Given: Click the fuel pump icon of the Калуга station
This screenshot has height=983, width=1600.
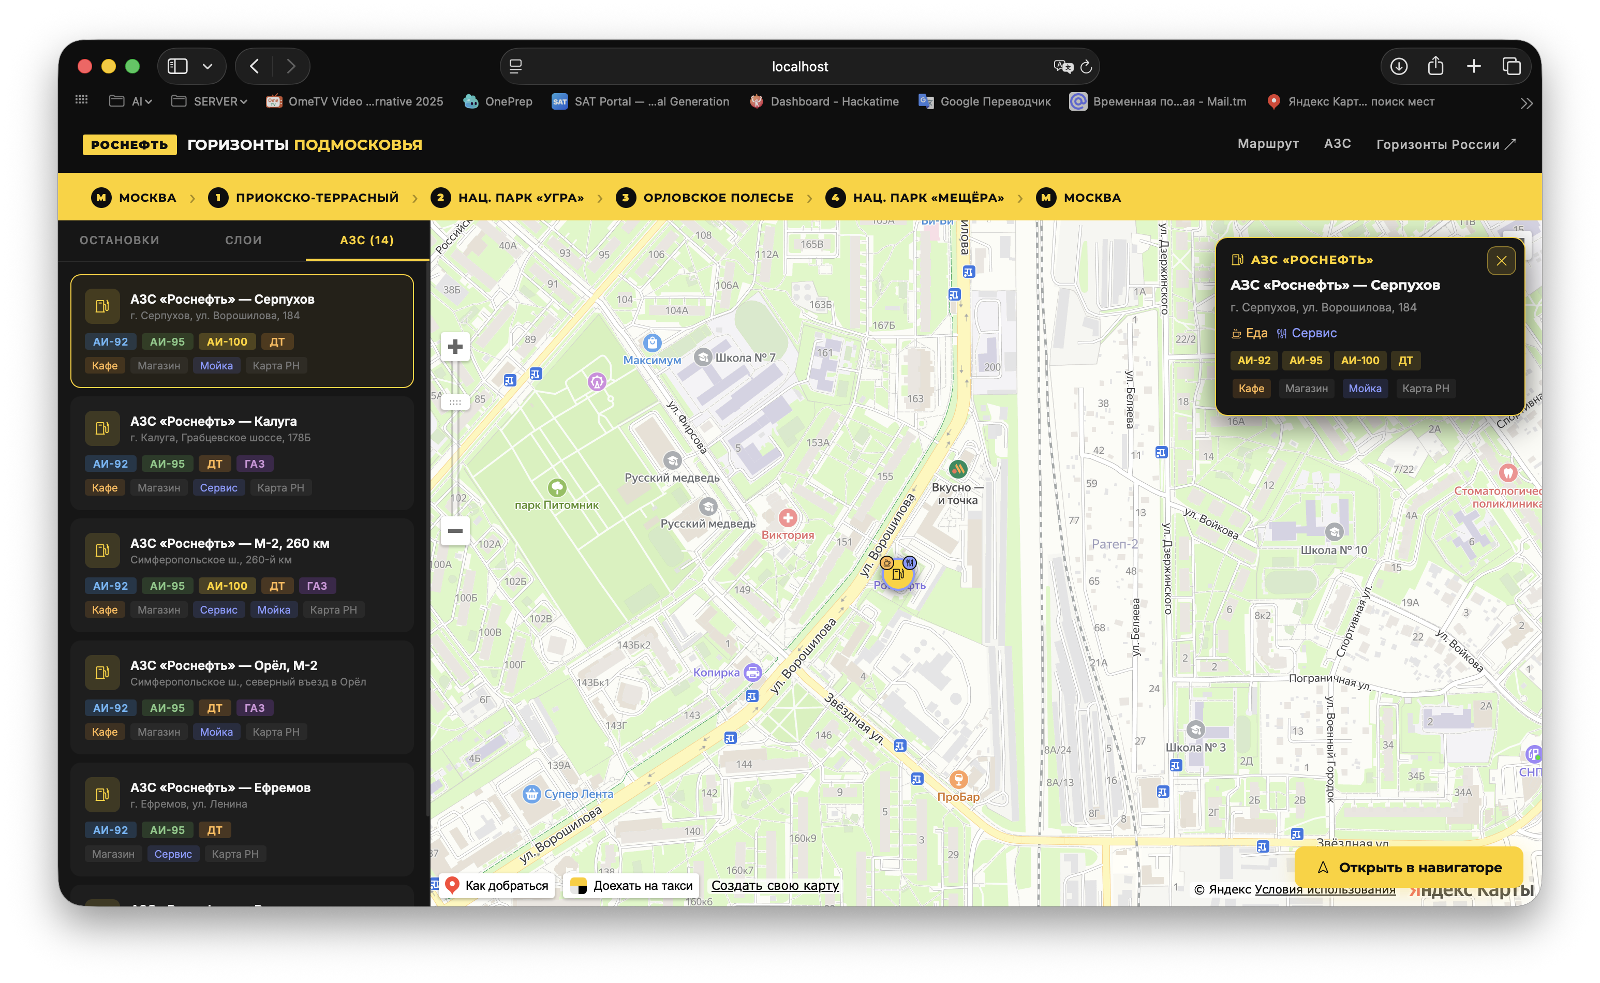Looking at the screenshot, I should (102, 428).
